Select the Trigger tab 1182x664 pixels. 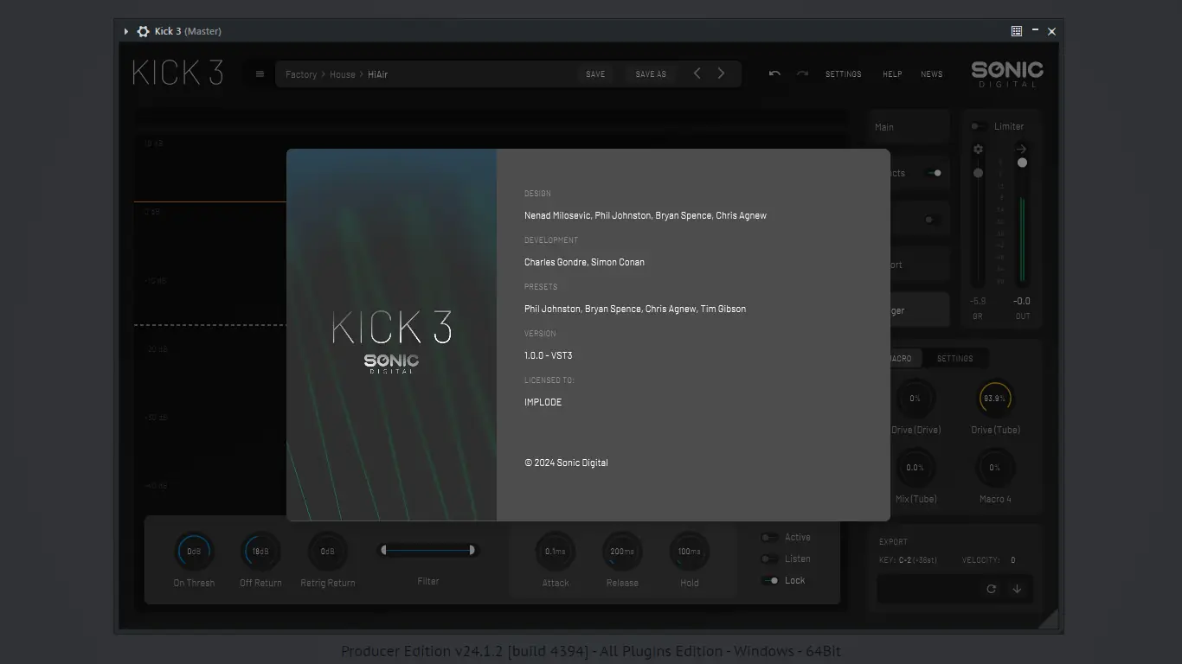tap(919, 310)
